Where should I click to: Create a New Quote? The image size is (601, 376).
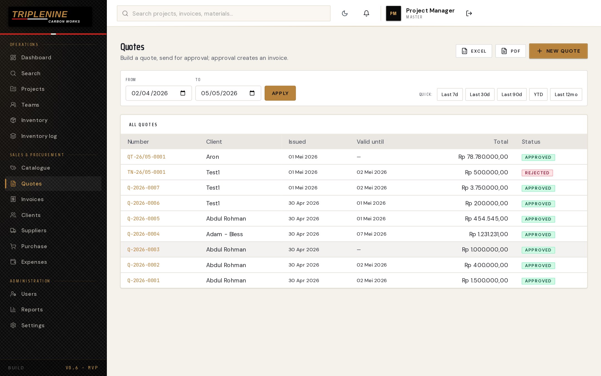pyautogui.click(x=558, y=51)
